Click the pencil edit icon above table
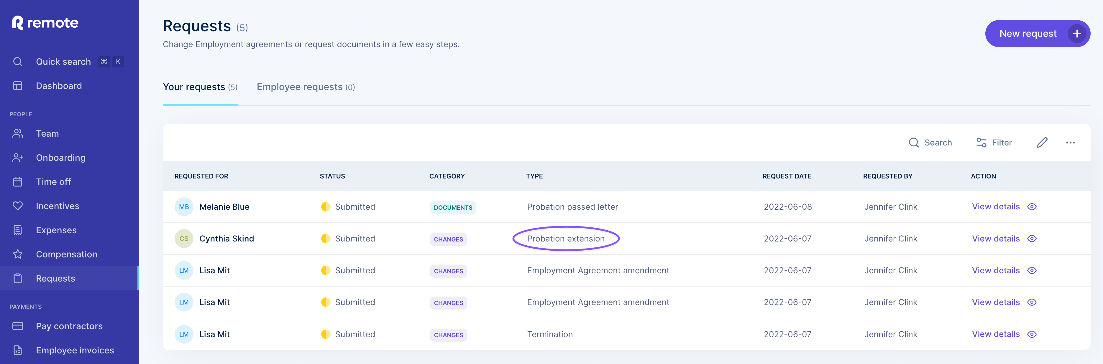 (x=1042, y=143)
